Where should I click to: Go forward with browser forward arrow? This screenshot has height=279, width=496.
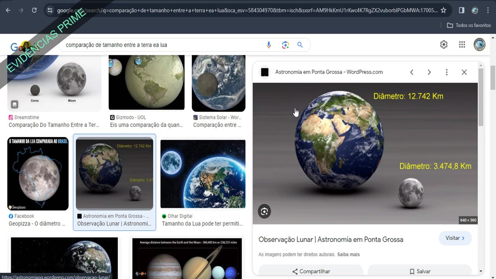pos(21,10)
